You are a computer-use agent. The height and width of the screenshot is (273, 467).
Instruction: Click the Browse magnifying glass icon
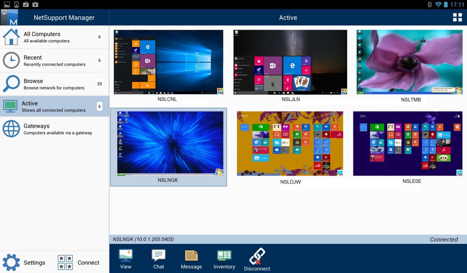click(x=11, y=84)
